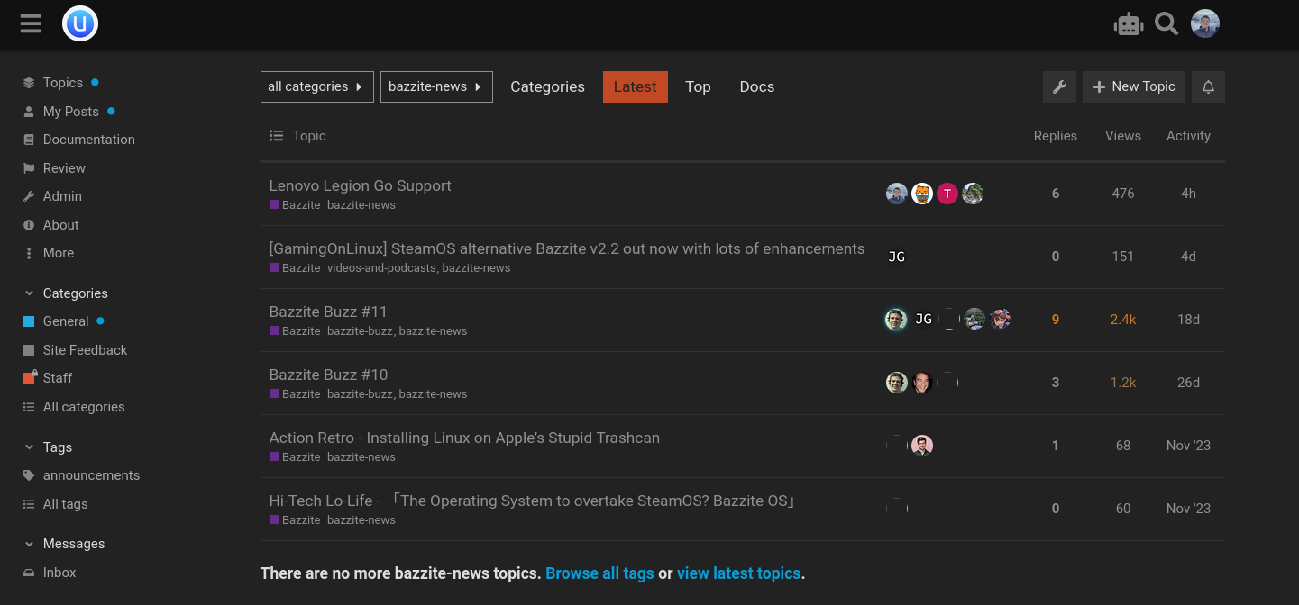The width and height of the screenshot is (1299, 605).
Task: Create a New Topic
Action: 1134,86
